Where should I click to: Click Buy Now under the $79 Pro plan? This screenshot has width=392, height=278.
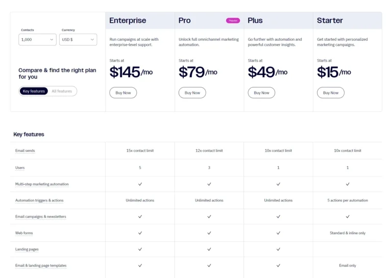[x=192, y=93]
